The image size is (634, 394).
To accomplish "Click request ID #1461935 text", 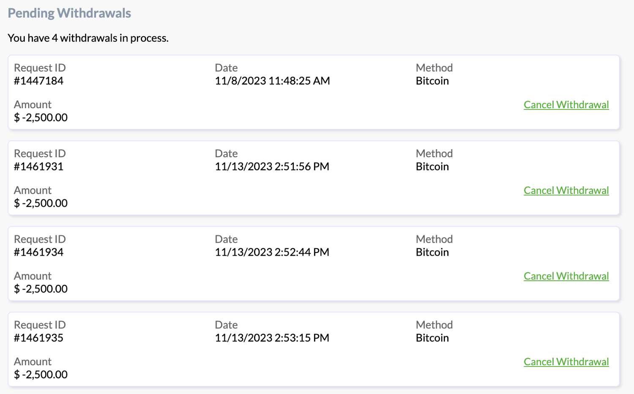I will pos(38,338).
